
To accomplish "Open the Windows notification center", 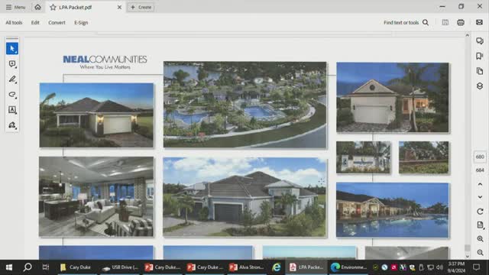I will (x=476, y=267).
